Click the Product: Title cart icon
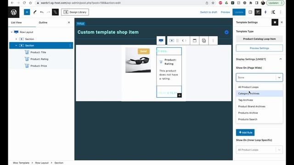 click(27, 52)
